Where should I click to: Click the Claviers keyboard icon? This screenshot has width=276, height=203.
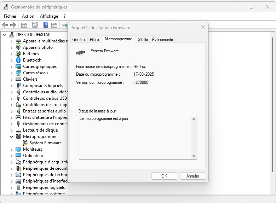pos(18,79)
